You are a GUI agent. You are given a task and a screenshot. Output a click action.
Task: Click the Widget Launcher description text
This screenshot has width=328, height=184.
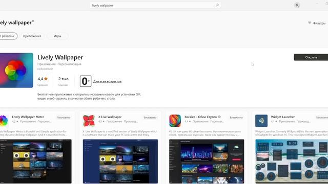point(292,133)
